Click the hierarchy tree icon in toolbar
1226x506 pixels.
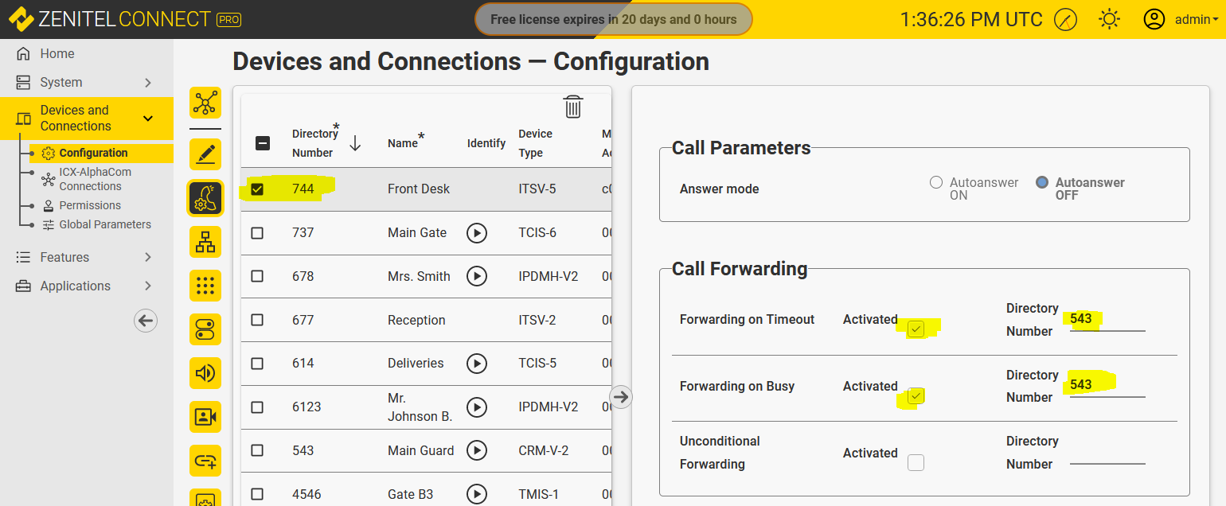point(205,242)
